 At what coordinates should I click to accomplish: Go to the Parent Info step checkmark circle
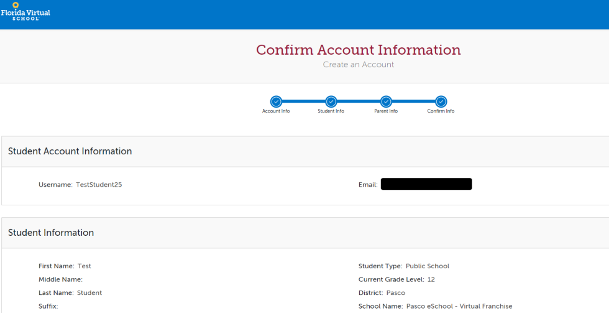coord(386,101)
